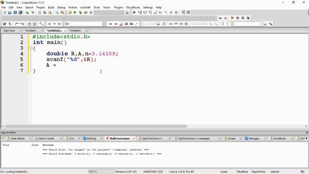Screen dimensions: 309x174
Task: Click the 'Build finished' message row
Action: [x=102, y=154]
